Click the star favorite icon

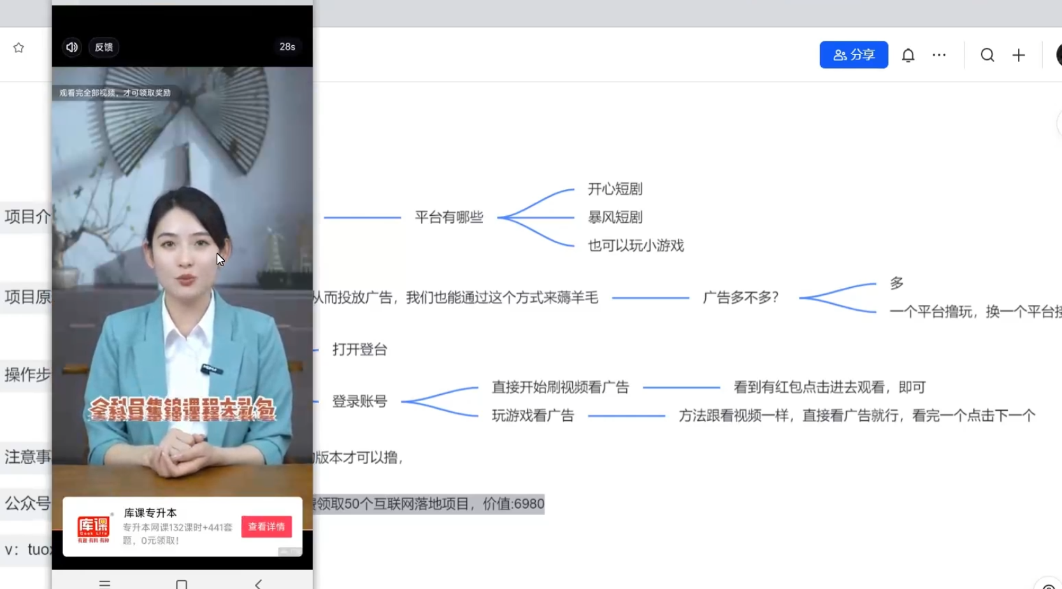click(18, 48)
